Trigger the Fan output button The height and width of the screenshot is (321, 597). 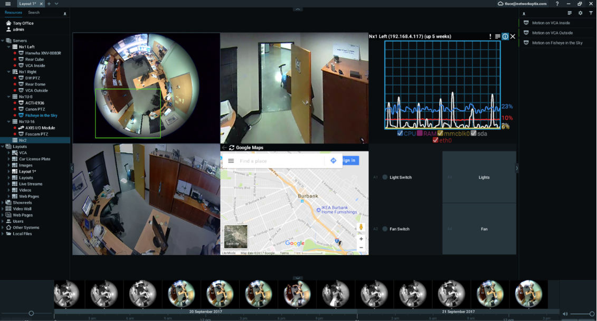point(479,229)
